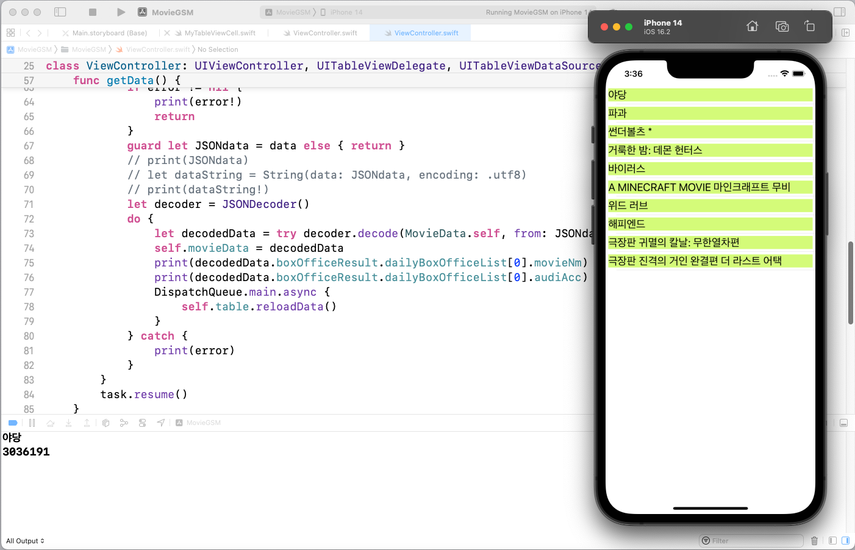This screenshot has height=550, width=855.
Task: Click class ViewController sticky header line
Action: pos(323,66)
